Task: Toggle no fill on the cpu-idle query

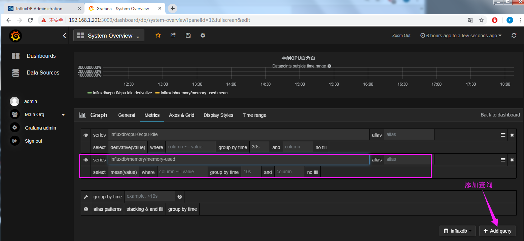Action: click(x=321, y=147)
